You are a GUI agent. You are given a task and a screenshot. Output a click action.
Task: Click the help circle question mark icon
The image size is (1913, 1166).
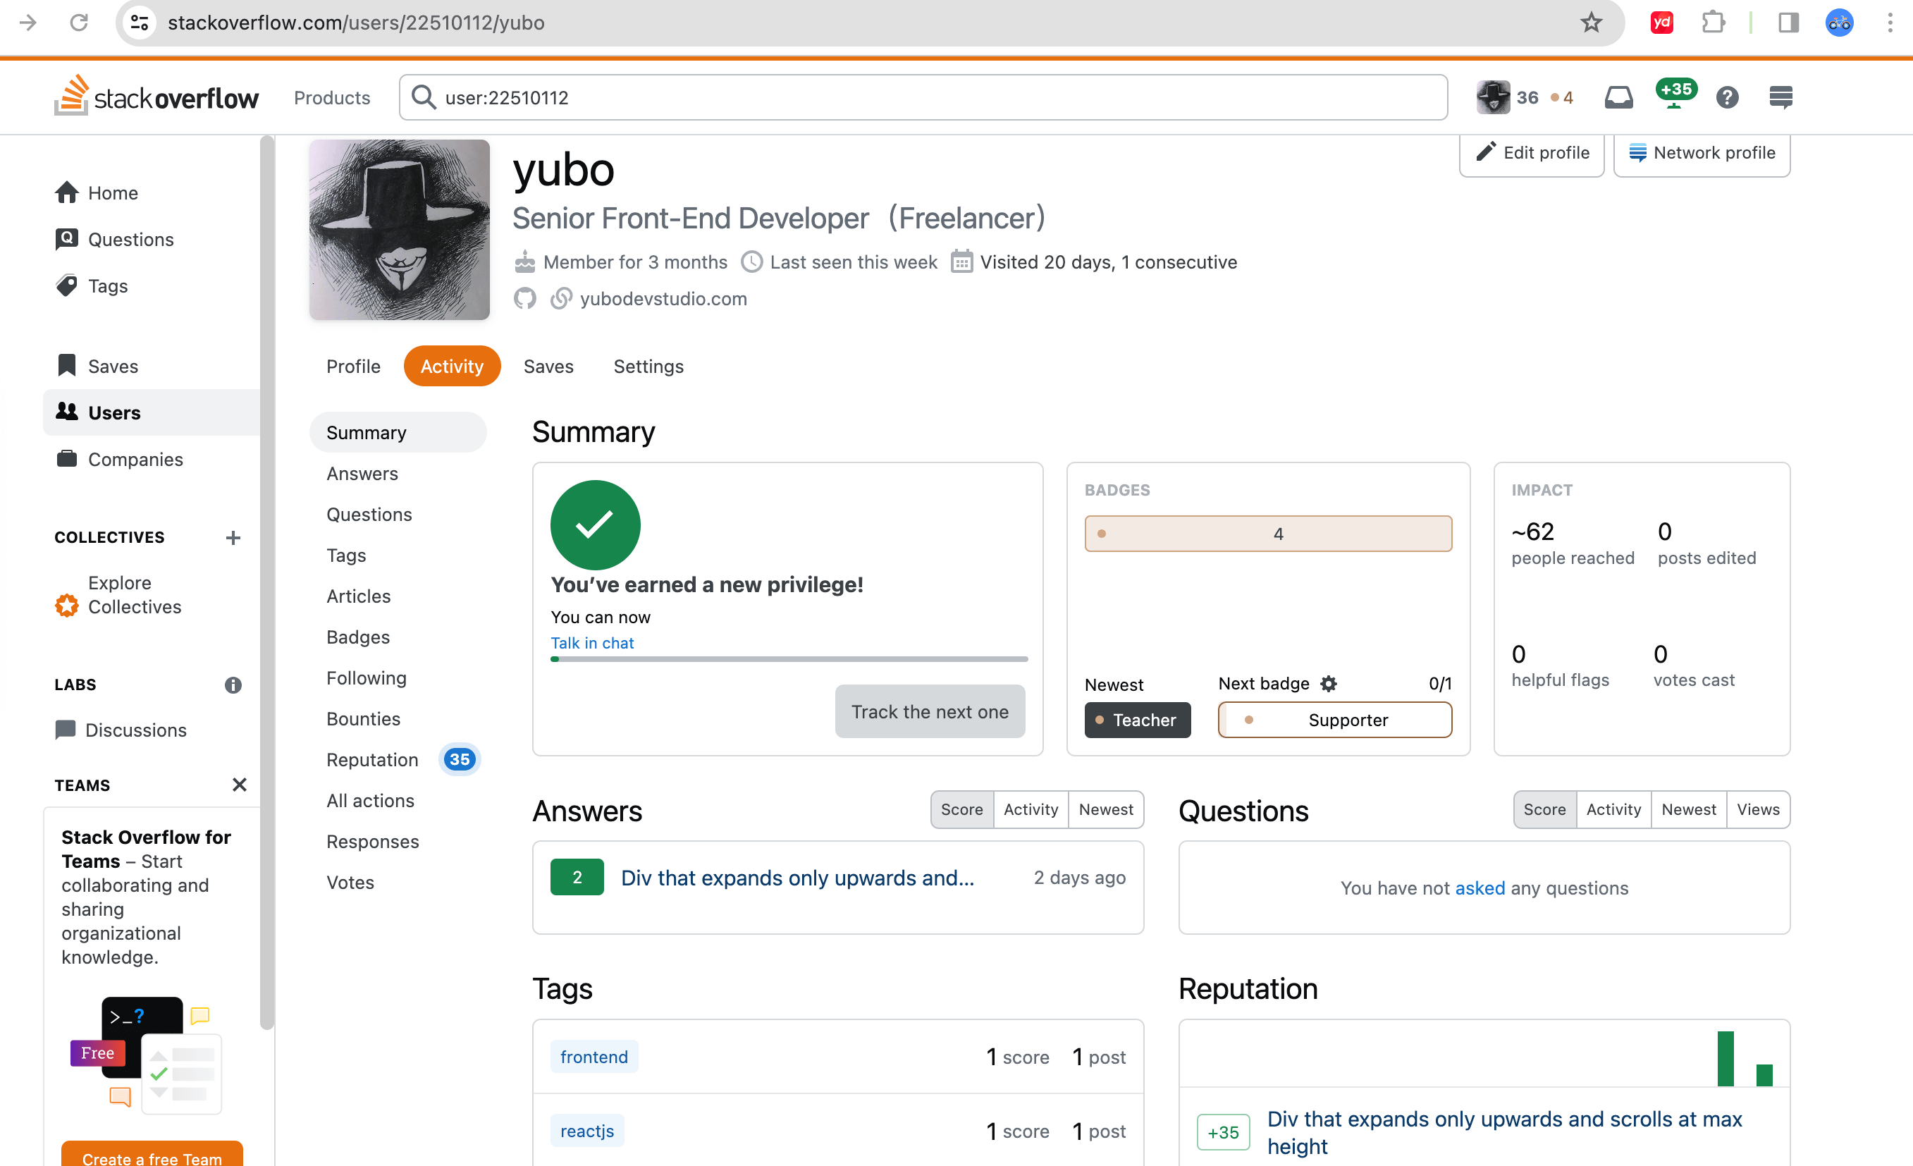point(1727,97)
